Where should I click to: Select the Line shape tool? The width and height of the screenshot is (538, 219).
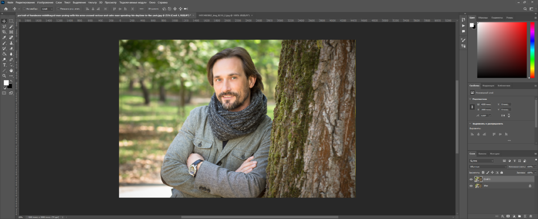(x=4, y=70)
